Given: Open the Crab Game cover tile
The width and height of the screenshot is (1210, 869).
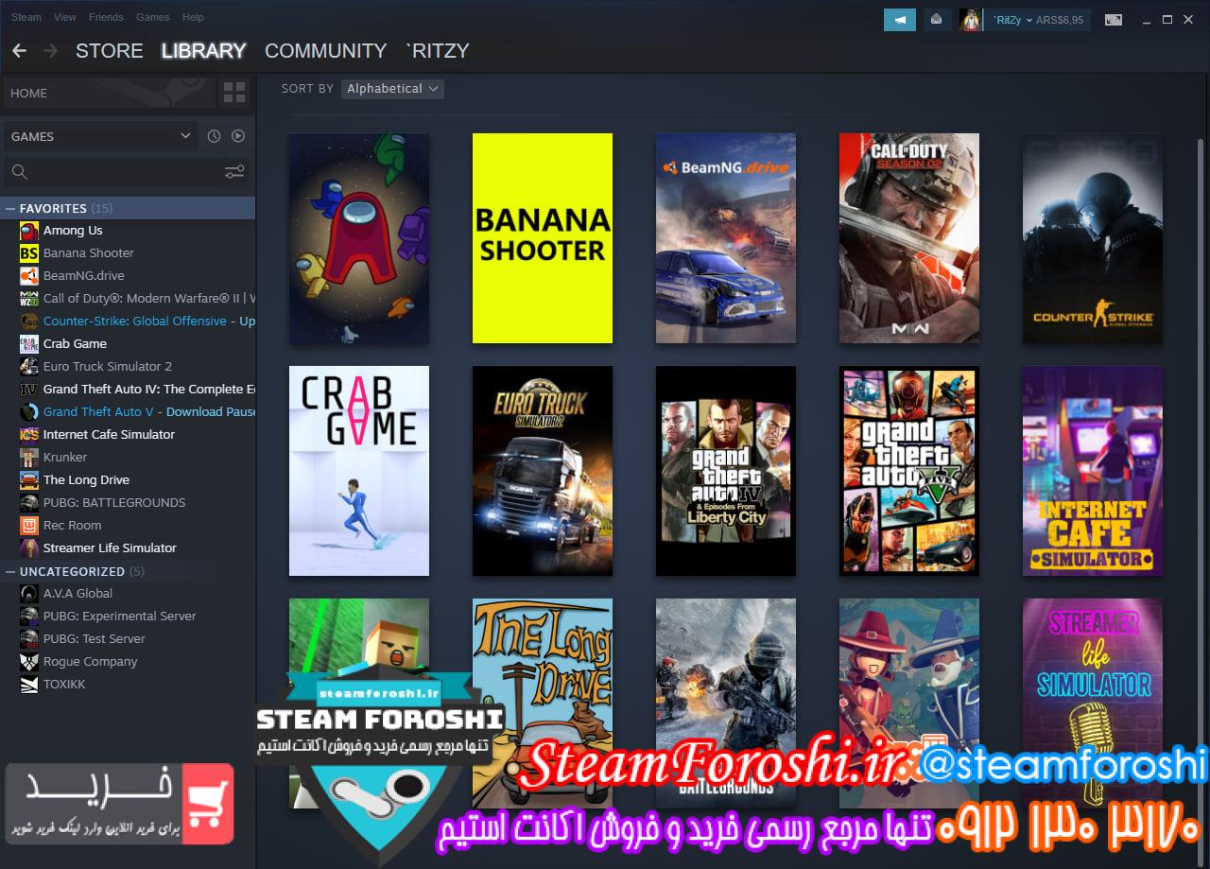Looking at the screenshot, I should [x=359, y=471].
